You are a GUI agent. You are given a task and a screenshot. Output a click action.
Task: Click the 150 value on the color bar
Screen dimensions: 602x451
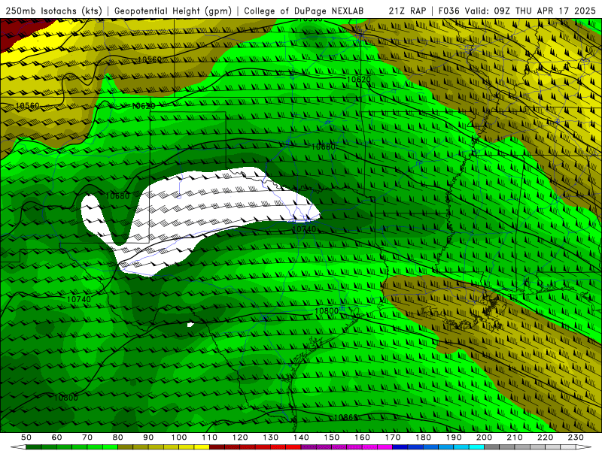click(x=332, y=437)
